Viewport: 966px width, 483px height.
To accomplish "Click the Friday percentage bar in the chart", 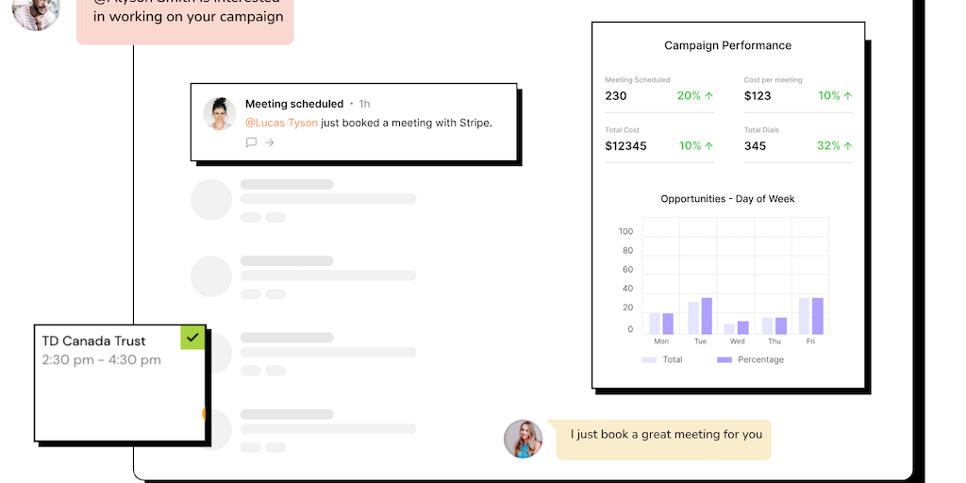I will tap(818, 316).
